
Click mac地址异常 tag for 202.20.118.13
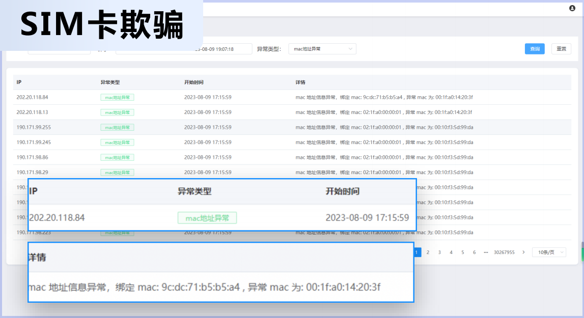[x=117, y=112]
